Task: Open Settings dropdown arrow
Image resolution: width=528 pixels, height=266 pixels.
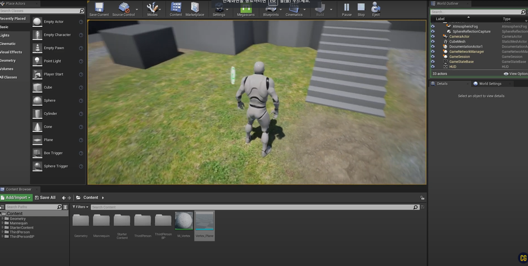Action: (227, 9)
